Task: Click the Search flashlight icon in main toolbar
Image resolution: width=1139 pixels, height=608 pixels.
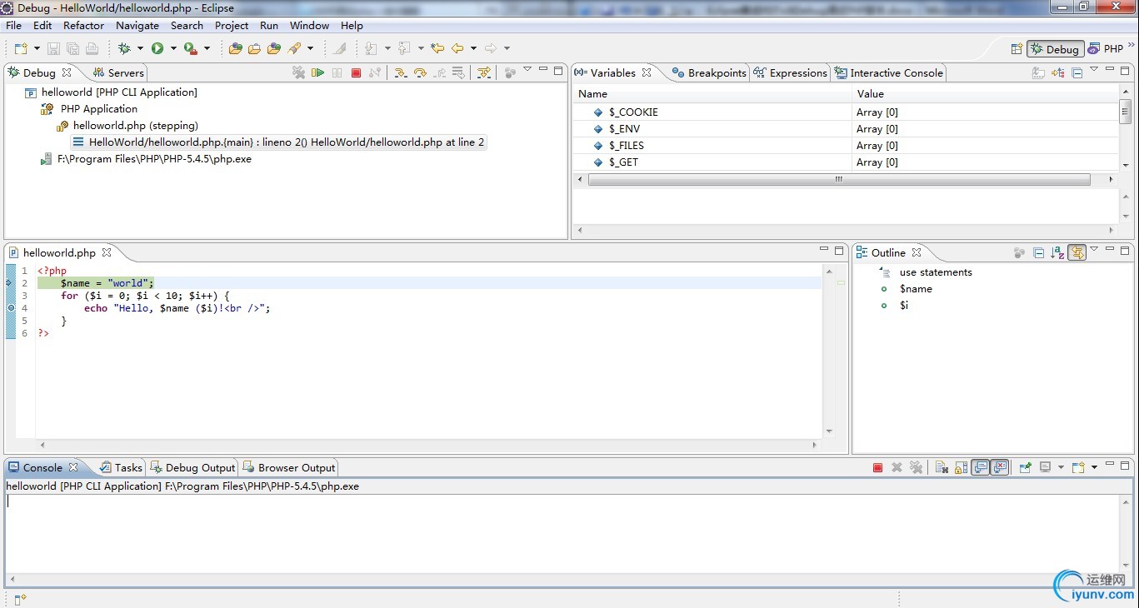Action: [x=294, y=48]
